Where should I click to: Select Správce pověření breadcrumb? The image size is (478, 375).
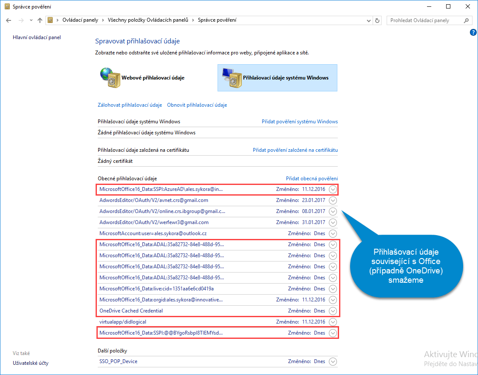click(x=217, y=20)
